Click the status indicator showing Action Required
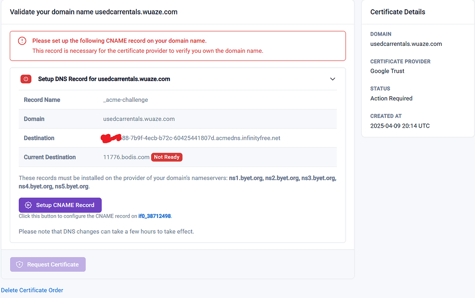The width and height of the screenshot is (475, 298). tap(391, 98)
